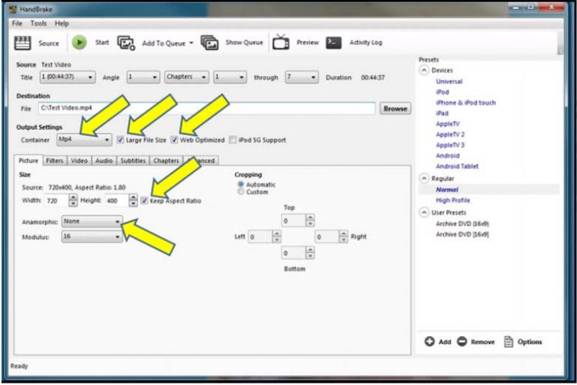Click the Remove preset minus icon

pyautogui.click(x=461, y=341)
